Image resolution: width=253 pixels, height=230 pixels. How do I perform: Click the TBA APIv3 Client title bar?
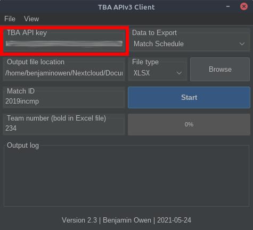[126, 7]
